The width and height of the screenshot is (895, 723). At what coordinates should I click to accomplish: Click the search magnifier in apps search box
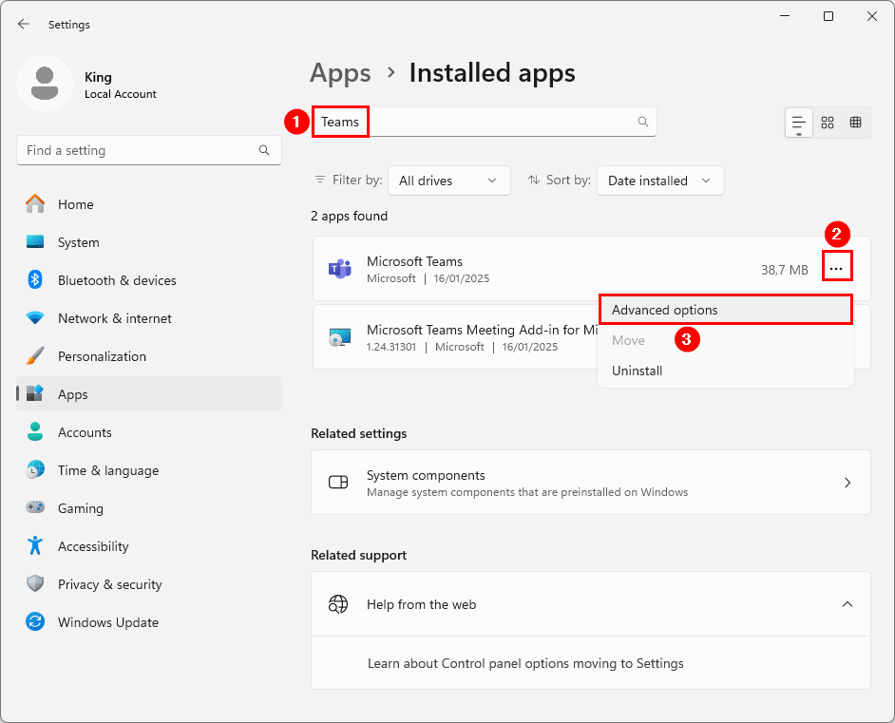click(x=643, y=122)
